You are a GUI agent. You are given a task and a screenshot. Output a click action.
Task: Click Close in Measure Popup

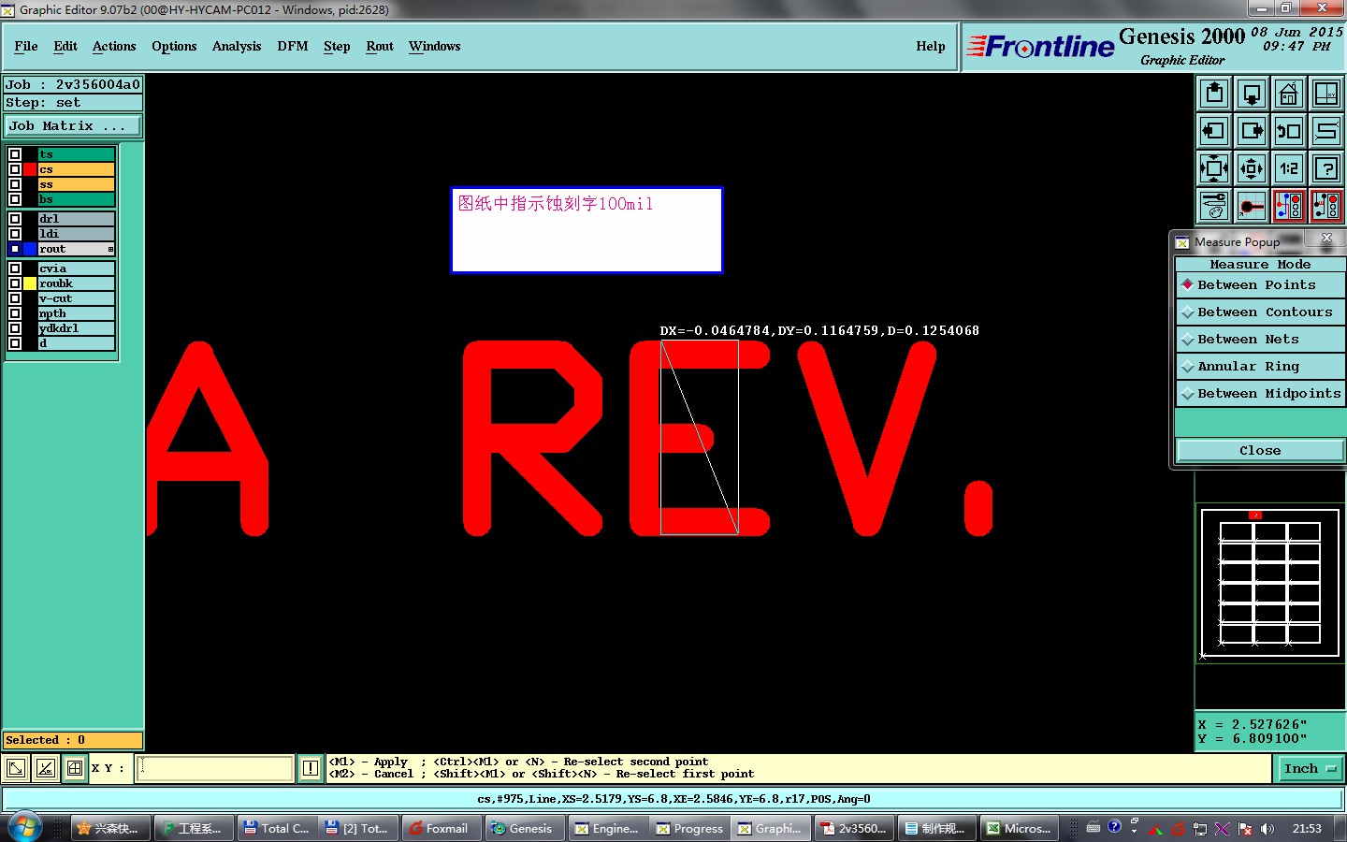(1260, 451)
